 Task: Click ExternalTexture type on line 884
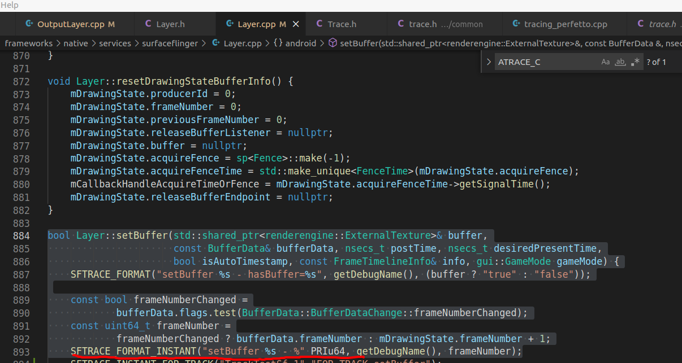[x=388, y=235]
